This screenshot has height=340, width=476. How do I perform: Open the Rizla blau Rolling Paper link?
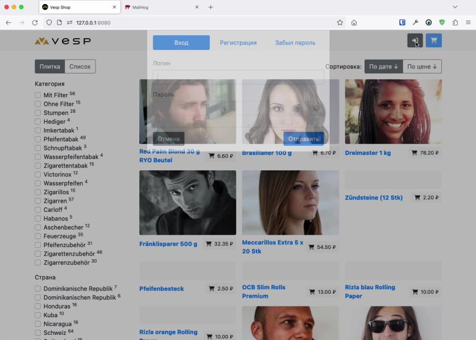pos(370,292)
